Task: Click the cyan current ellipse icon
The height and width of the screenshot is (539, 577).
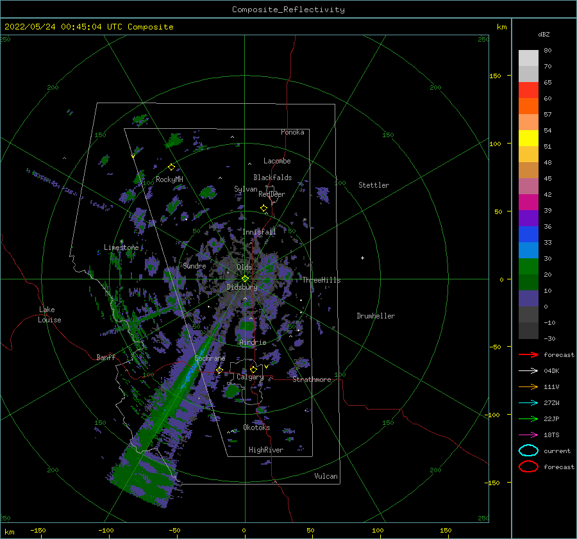Action: tap(528, 451)
